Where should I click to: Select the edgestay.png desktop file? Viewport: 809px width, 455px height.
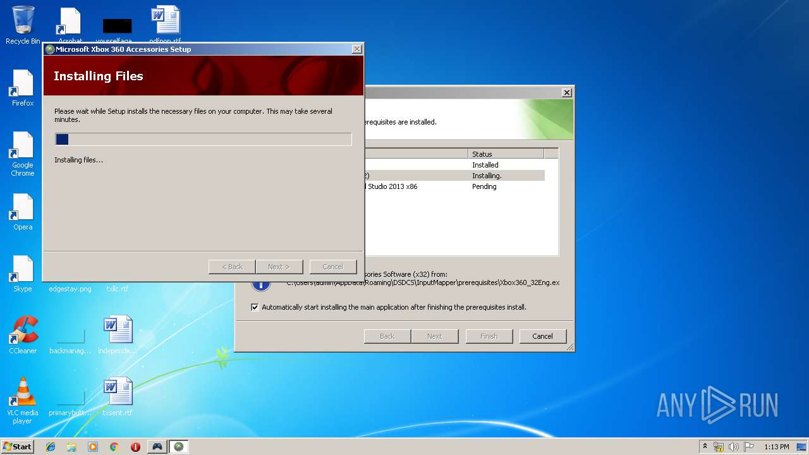[70, 289]
